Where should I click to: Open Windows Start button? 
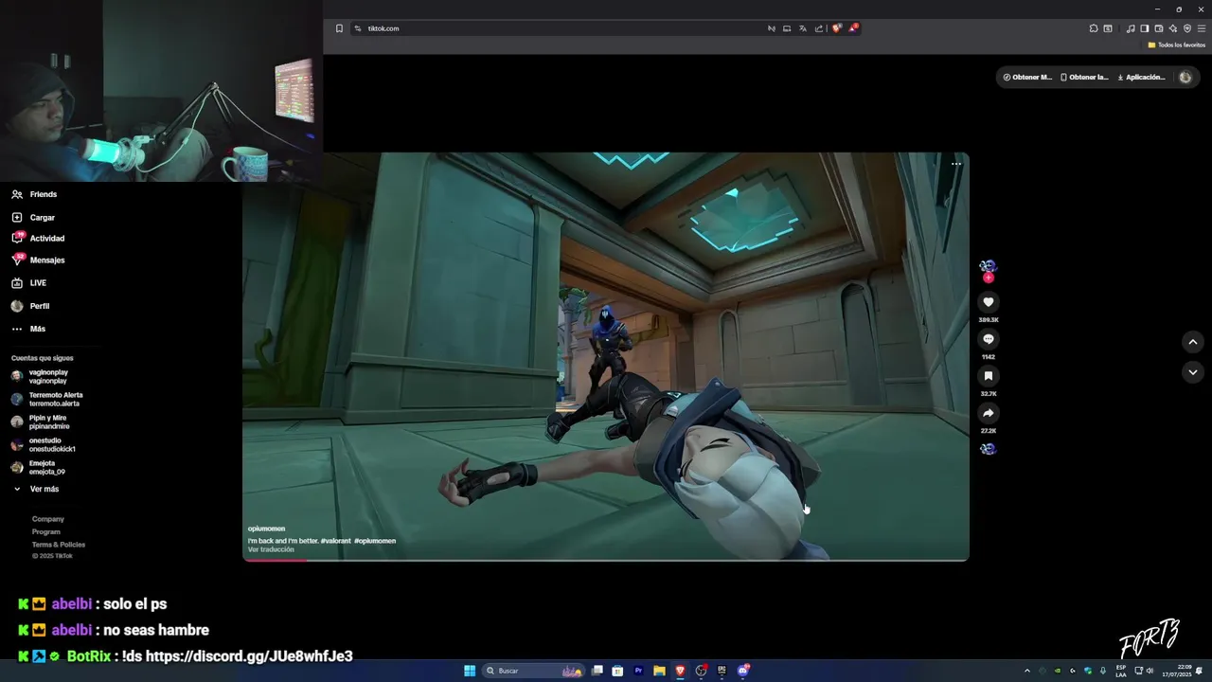(x=470, y=671)
